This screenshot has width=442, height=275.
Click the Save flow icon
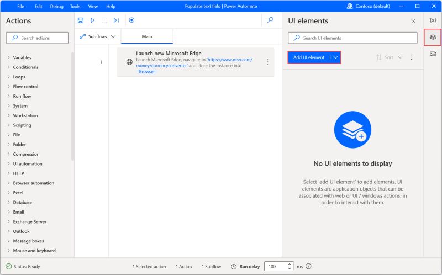[x=81, y=20]
